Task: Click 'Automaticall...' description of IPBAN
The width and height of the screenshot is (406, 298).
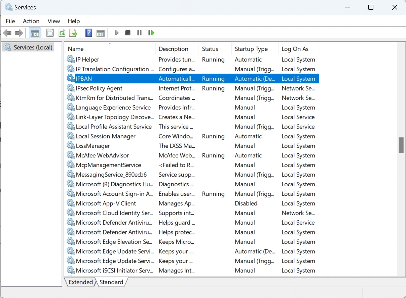Action: (177, 79)
